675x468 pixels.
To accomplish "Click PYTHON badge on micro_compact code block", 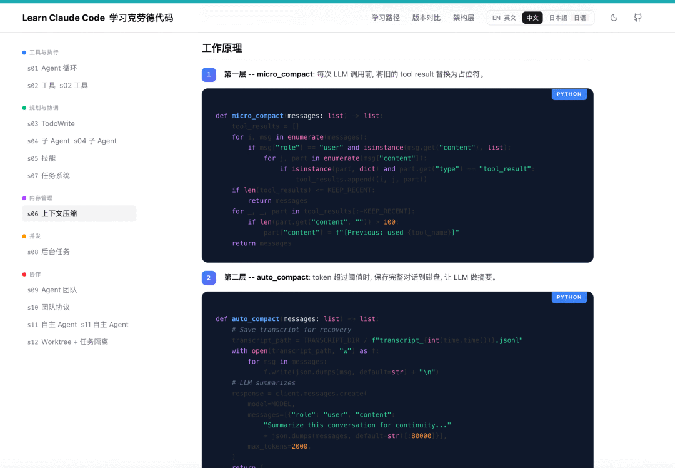I will (x=569, y=94).
